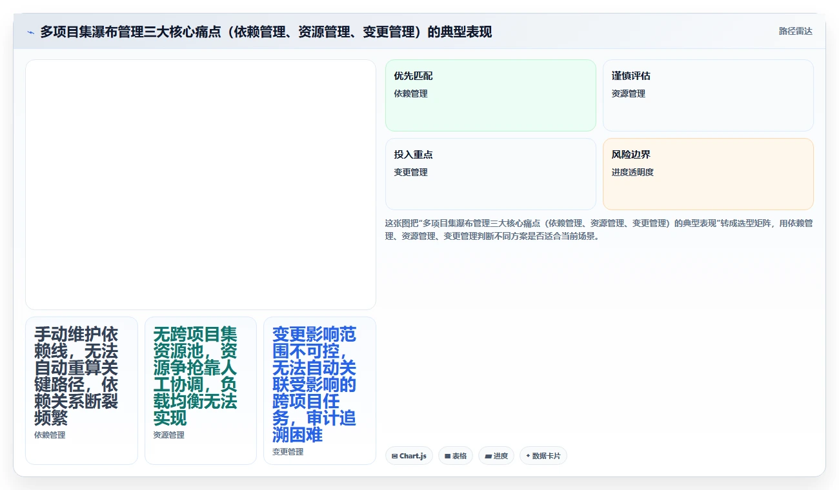Click the empty chart panel area
This screenshot has height=490, width=839.
(x=201, y=184)
